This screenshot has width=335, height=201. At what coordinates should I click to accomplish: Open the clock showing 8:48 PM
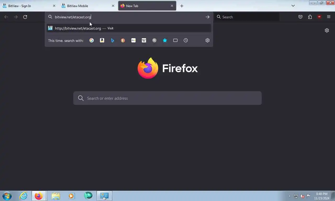tap(322, 196)
